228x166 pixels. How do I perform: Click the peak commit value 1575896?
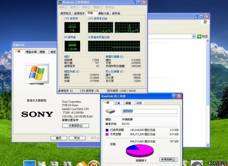pyautogui.click(x=94, y=81)
